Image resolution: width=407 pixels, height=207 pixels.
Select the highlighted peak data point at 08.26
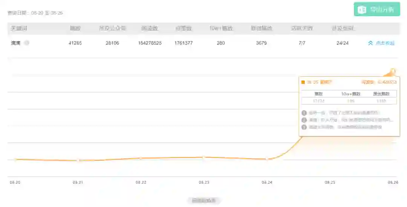pyautogui.click(x=393, y=70)
